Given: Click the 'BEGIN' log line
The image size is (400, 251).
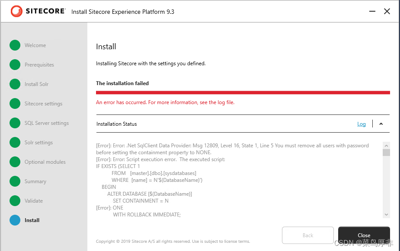Looking at the screenshot, I should pos(109,187).
